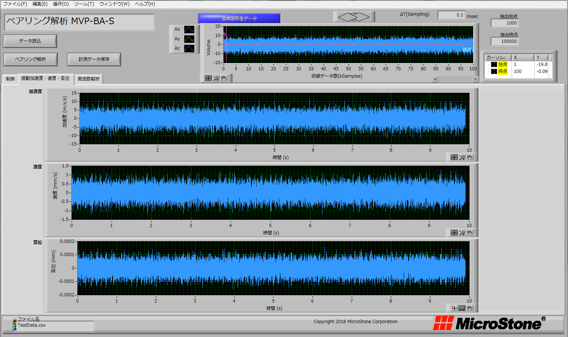Click the Ax legend label
568x337 pixels.
click(177, 29)
